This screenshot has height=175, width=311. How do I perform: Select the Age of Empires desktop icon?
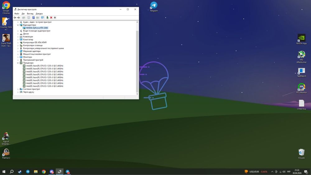coord(6,139)
